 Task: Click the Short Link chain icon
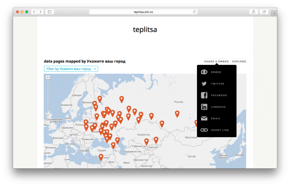[204, 130]
